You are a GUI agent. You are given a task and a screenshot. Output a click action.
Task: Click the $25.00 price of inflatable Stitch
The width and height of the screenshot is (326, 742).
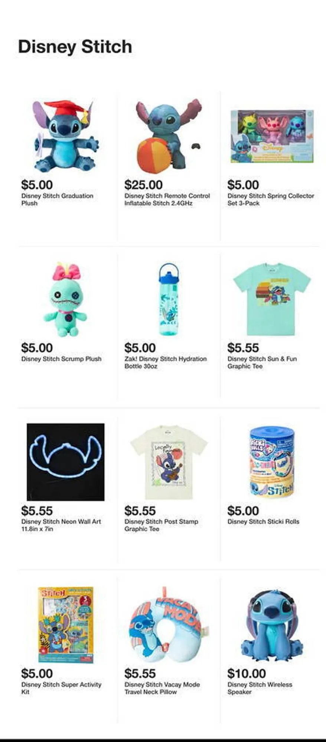[x=143, y=184]
